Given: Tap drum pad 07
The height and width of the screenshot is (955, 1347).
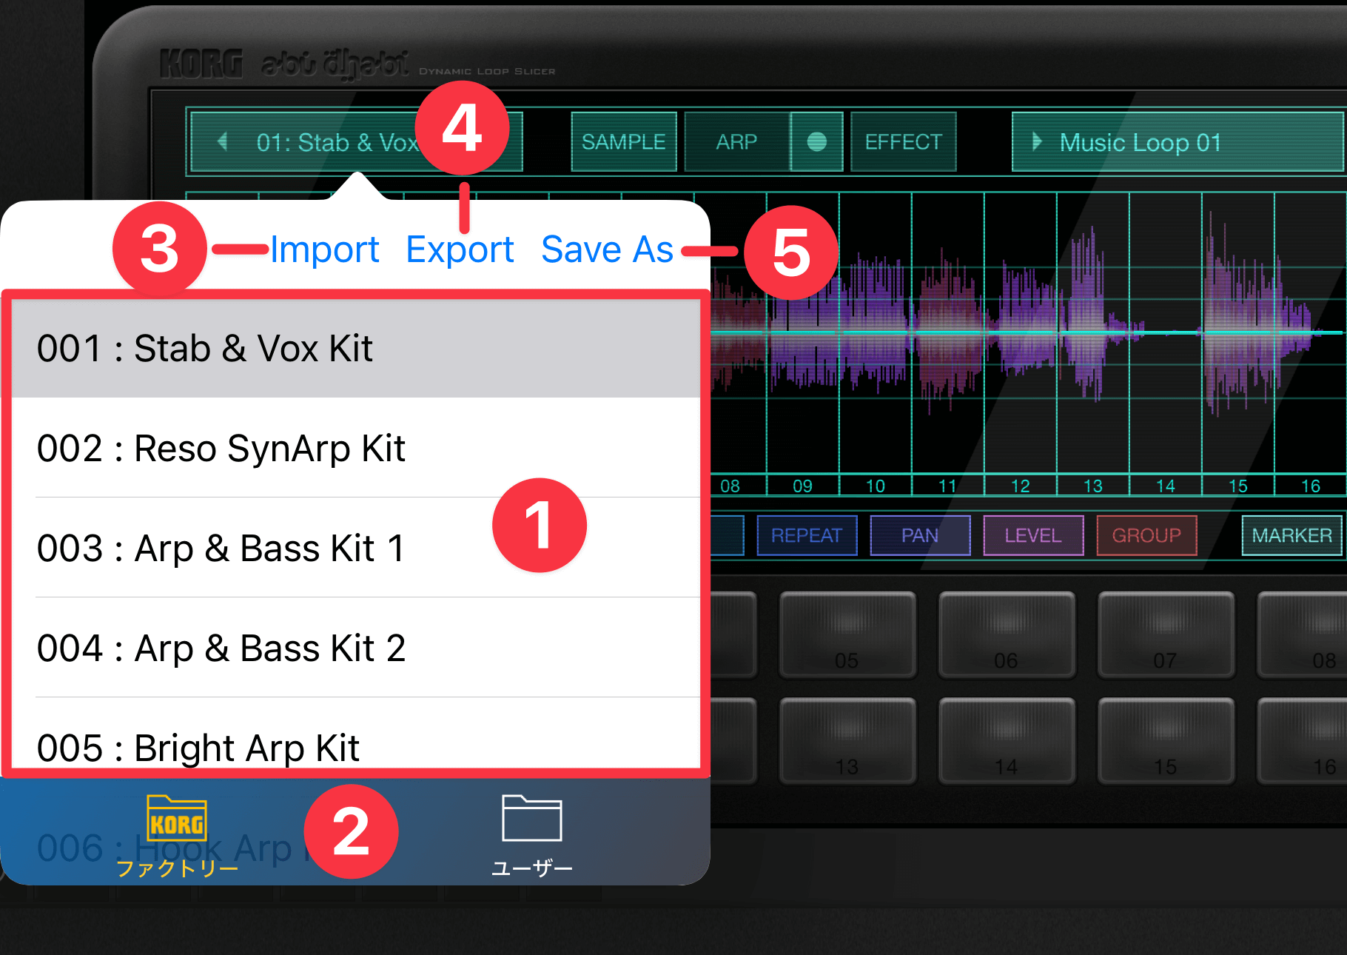Looking at the screenshot, I should [x=1165, y=634].
